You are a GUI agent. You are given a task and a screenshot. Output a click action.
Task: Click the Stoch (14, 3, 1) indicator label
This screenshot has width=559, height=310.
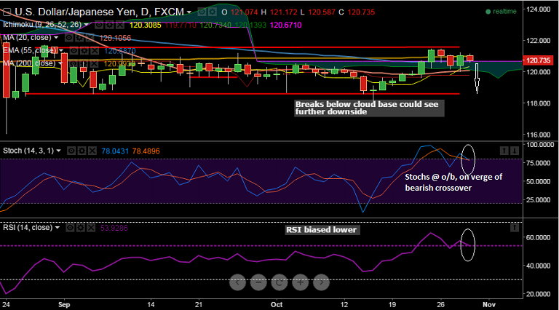pyautogui.click(x=28, y=151)
